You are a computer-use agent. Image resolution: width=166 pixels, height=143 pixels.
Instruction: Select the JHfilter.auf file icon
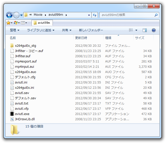pyautogui.click(x=12, y=56)
